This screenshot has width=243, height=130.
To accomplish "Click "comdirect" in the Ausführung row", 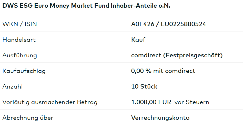I will (146, 55).
